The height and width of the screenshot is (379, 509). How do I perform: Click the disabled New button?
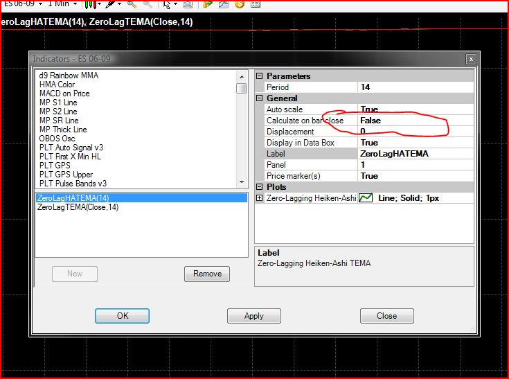click(x=75, y=274)
